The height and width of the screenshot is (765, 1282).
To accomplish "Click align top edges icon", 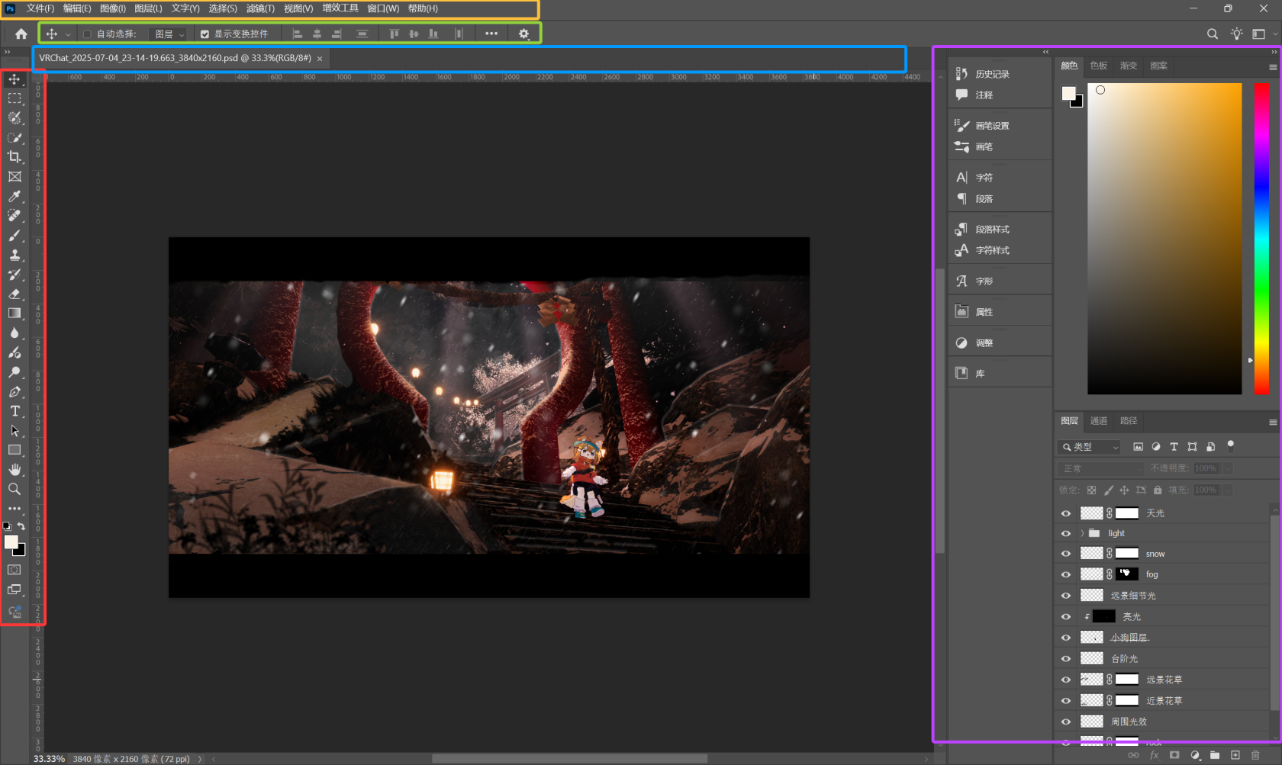I will tap(394, 34).
